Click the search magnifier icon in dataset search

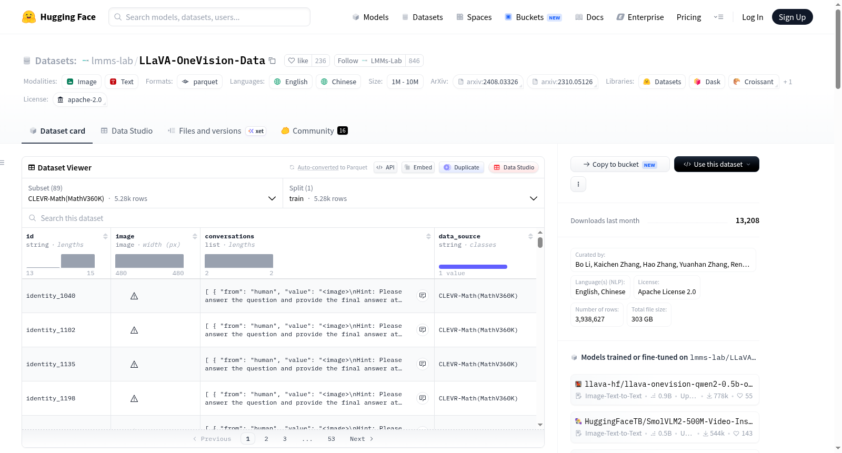[33, 218]
